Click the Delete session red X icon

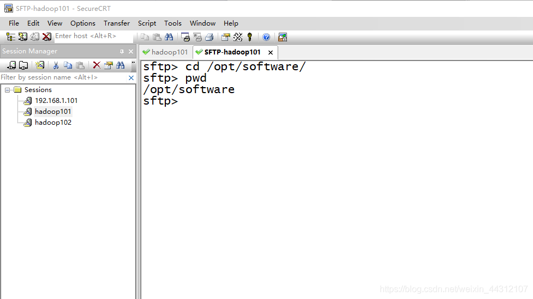(x=97, y=65)
